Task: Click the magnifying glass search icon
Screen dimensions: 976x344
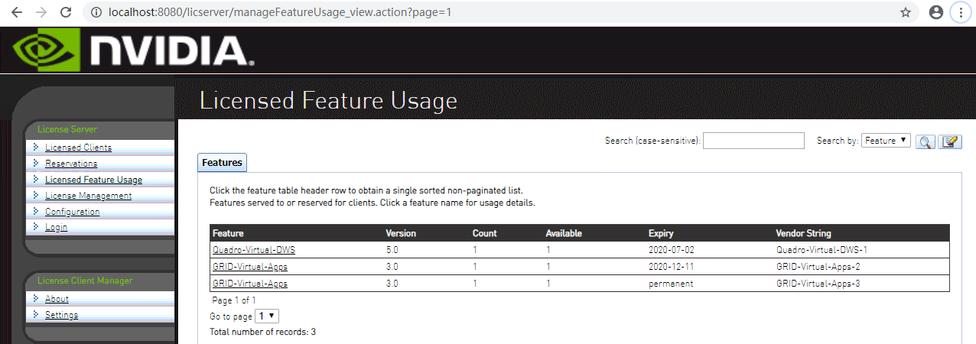Action: [926, 141]
